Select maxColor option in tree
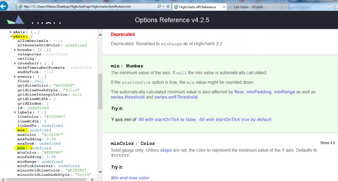This screenshot has width=338, height=181. coord(27,135)
